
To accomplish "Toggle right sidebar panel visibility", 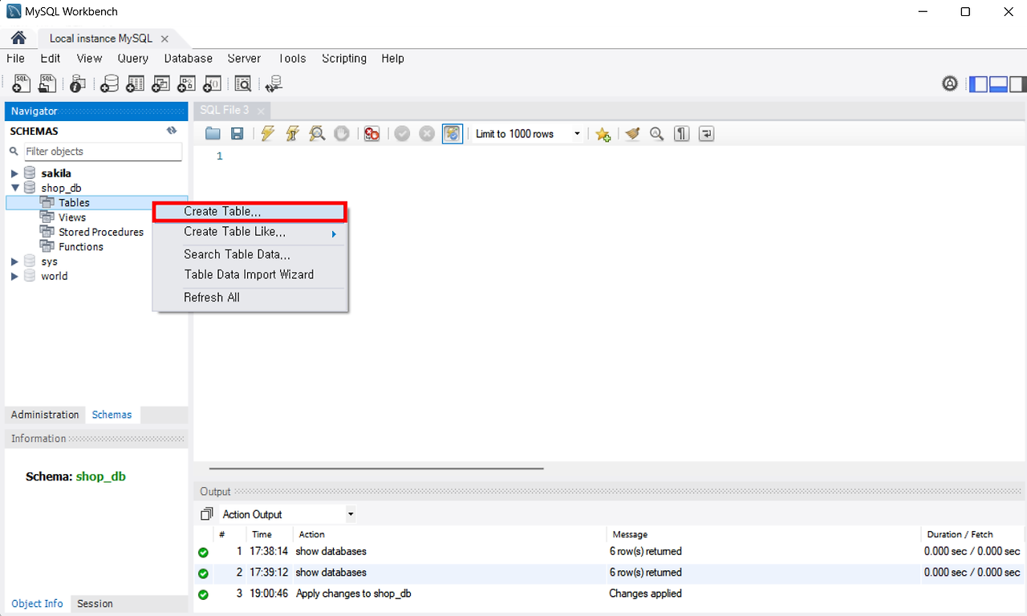I will click(x=1017, y=84).
